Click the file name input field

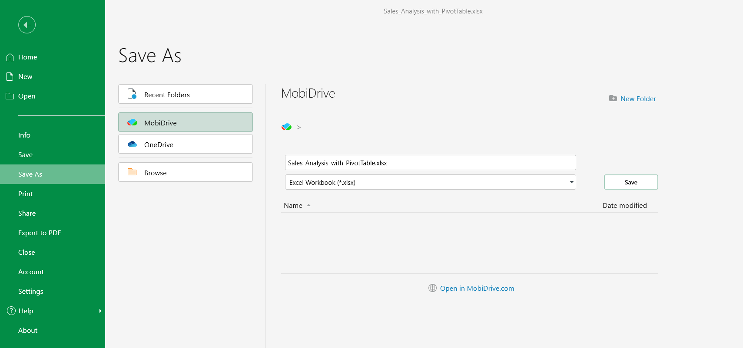point(431,163)
